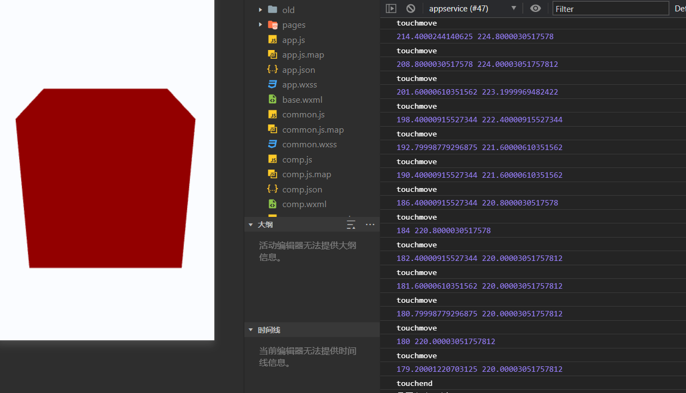Click the red shape on the simulator canvas
This screenshot has width=686, height=393.
click(x=106, y=178)
